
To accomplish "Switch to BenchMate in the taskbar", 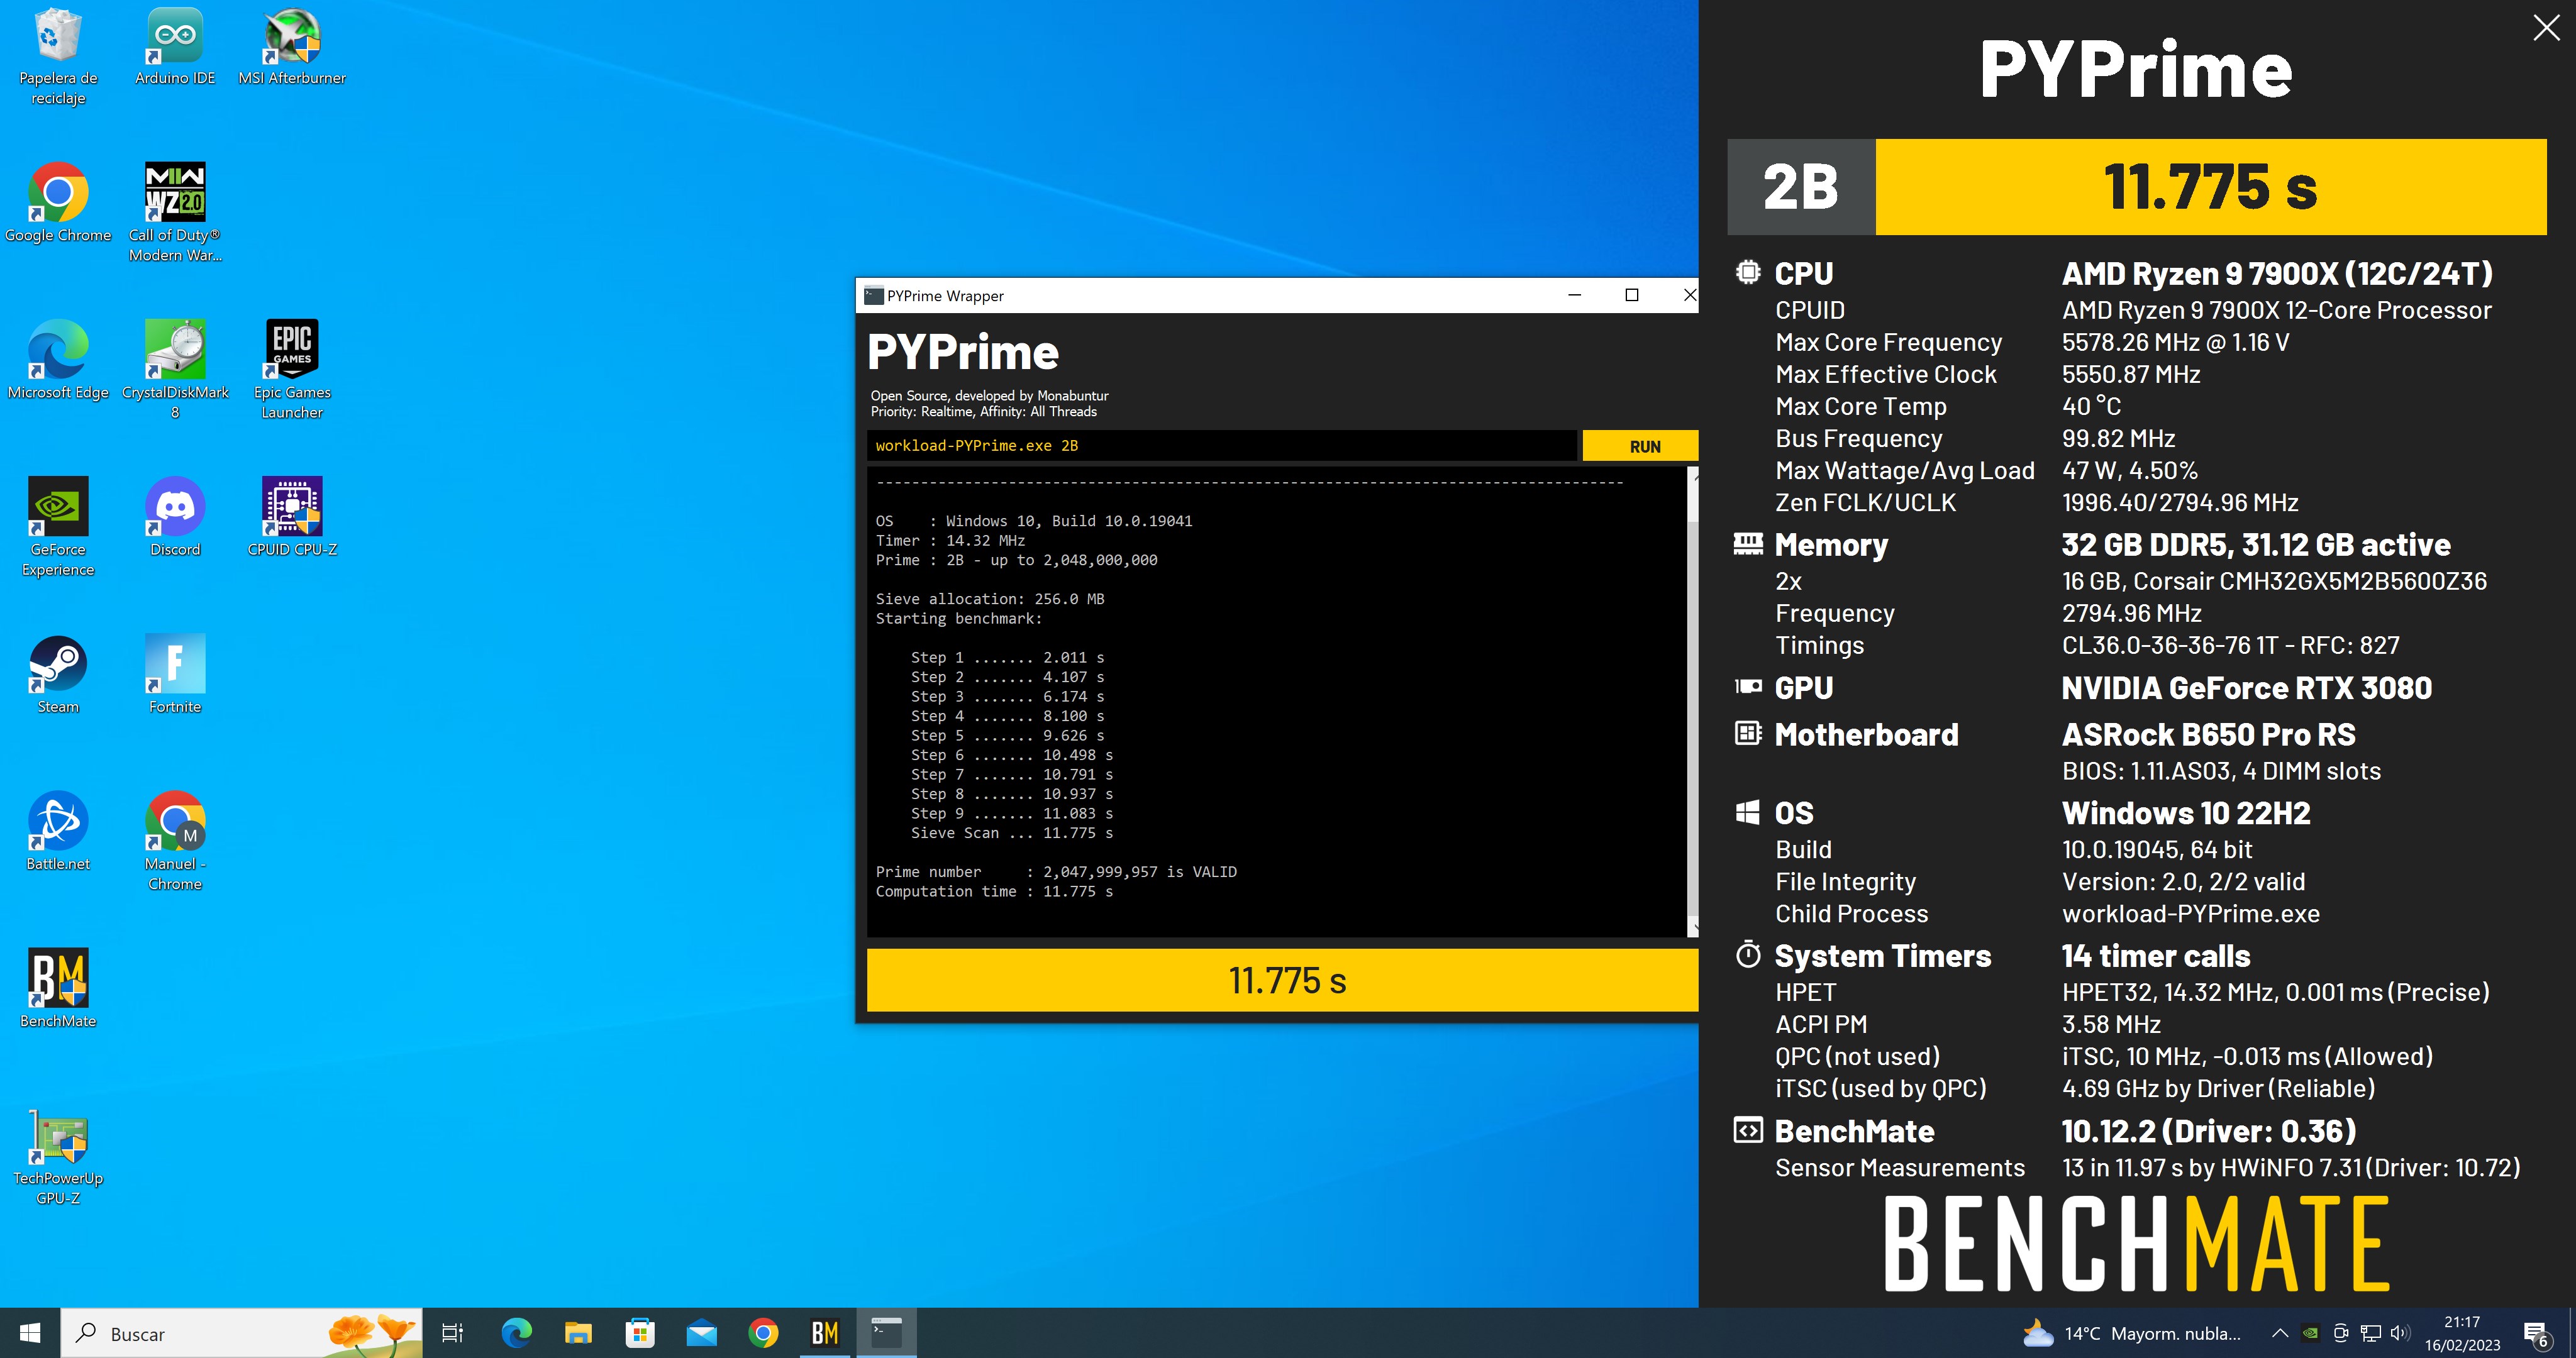I will 825,1333.
